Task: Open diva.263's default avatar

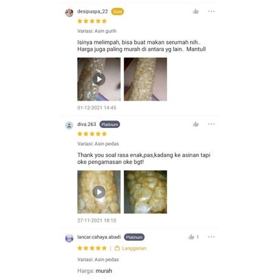Action: point(69,126)
